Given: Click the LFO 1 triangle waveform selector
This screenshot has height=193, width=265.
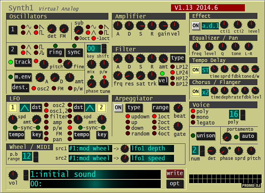Looking at the screenshot, I should tap(24, 107).
